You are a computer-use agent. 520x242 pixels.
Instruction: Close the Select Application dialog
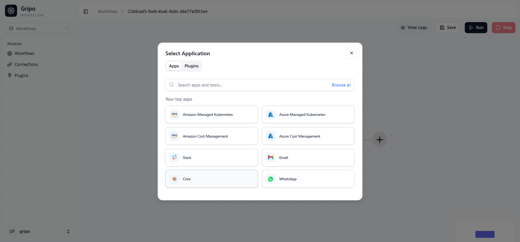[351, 53]
